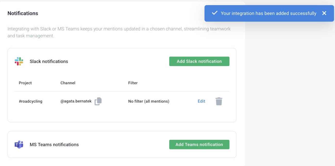The image size is (335, 166).
Task: Click the @agata.bernatek channel label
Action: point(76,101)
